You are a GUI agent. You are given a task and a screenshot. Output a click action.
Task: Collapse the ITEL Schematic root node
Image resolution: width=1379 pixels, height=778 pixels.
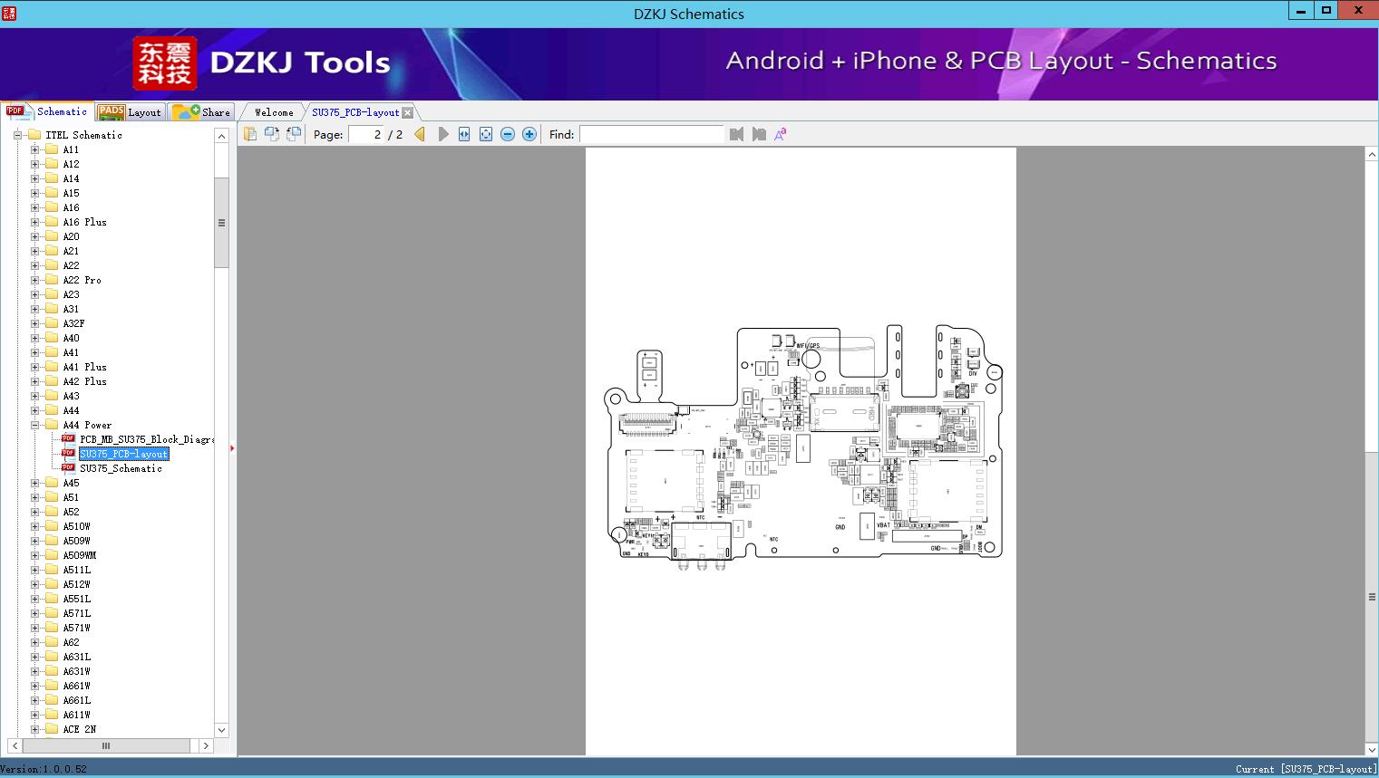point(17,135)
